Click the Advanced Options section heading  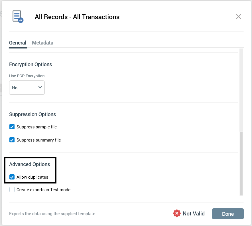30,164
